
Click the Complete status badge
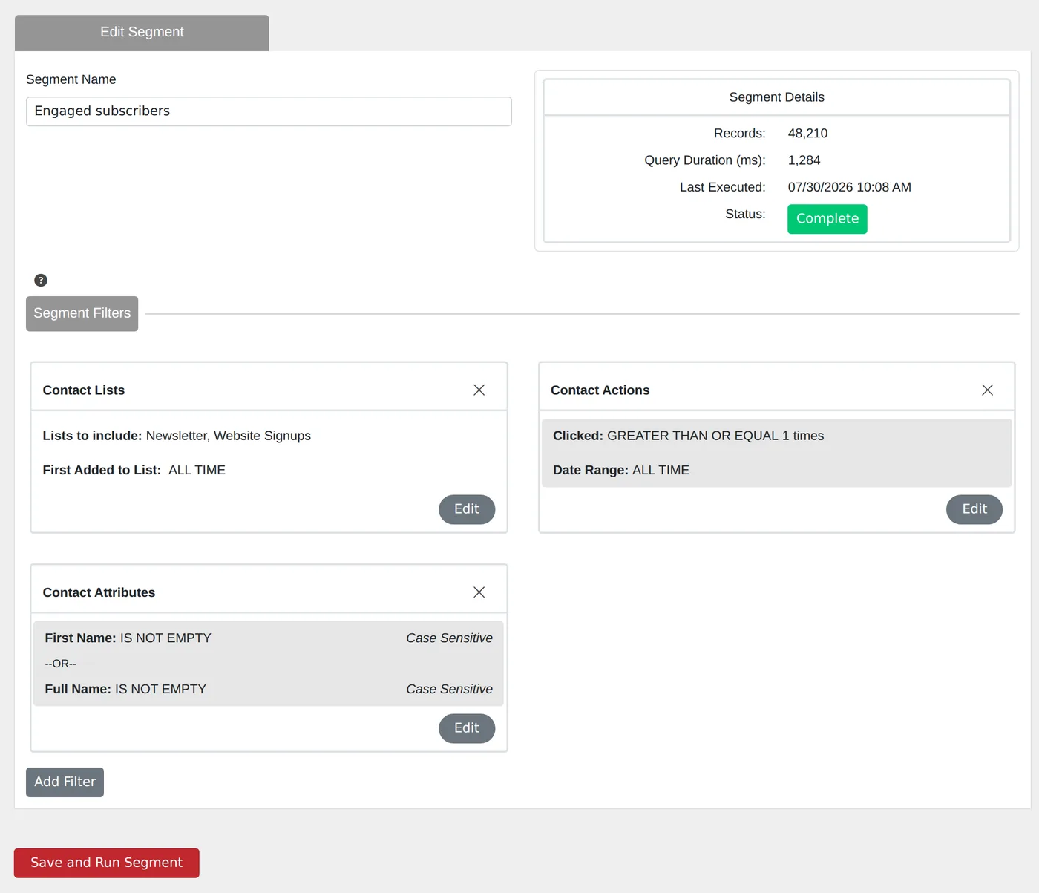pos(827,219)
